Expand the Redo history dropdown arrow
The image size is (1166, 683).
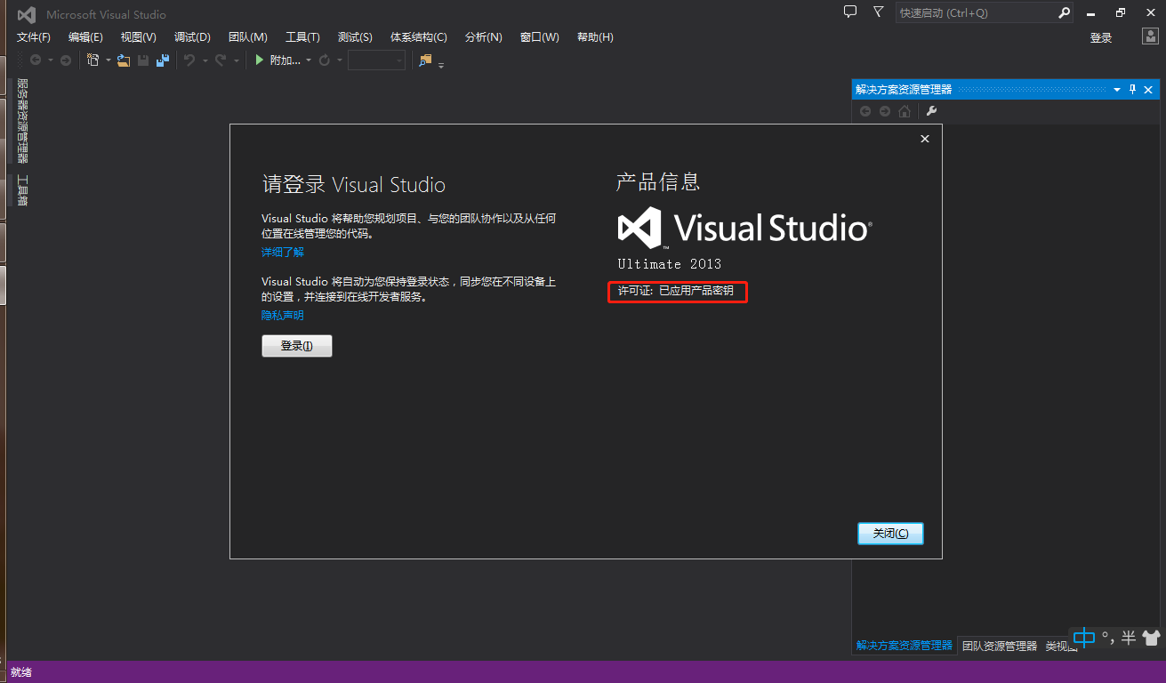pyautogui.click(x=237, y=60)
